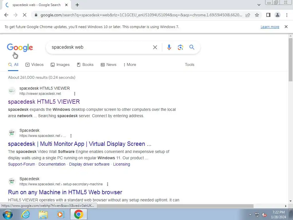Click the vertical scrollbar thumb
The height and width of the screenshot is (220, 293).
pyautogui.click(x=291, y=60)
